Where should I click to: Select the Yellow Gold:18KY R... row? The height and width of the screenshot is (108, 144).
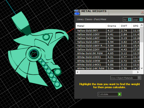click(108, 46)
